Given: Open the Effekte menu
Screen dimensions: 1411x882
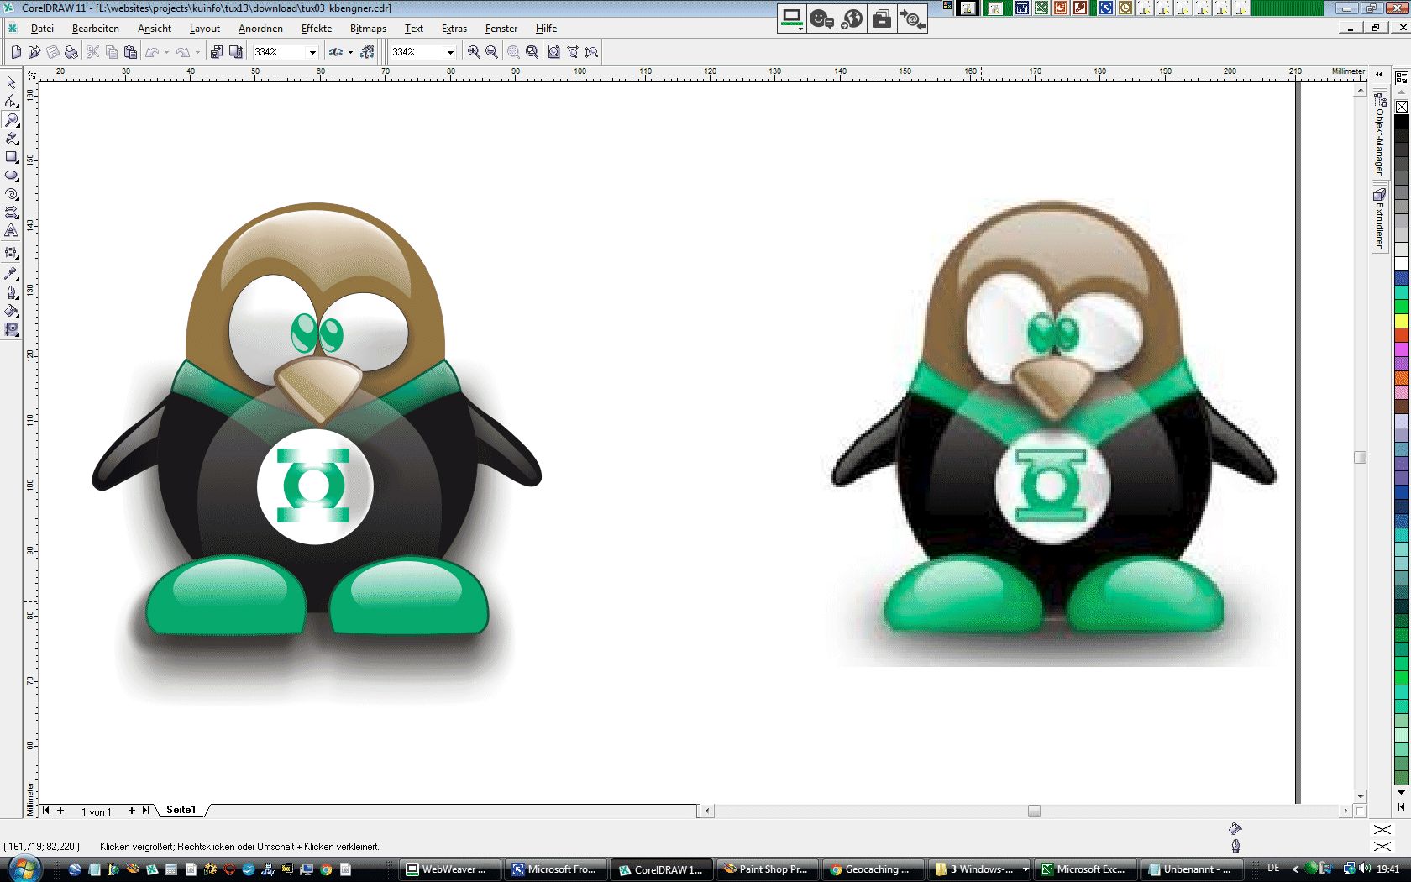Looking at the screenshot, I should click(x=317, y=29).
